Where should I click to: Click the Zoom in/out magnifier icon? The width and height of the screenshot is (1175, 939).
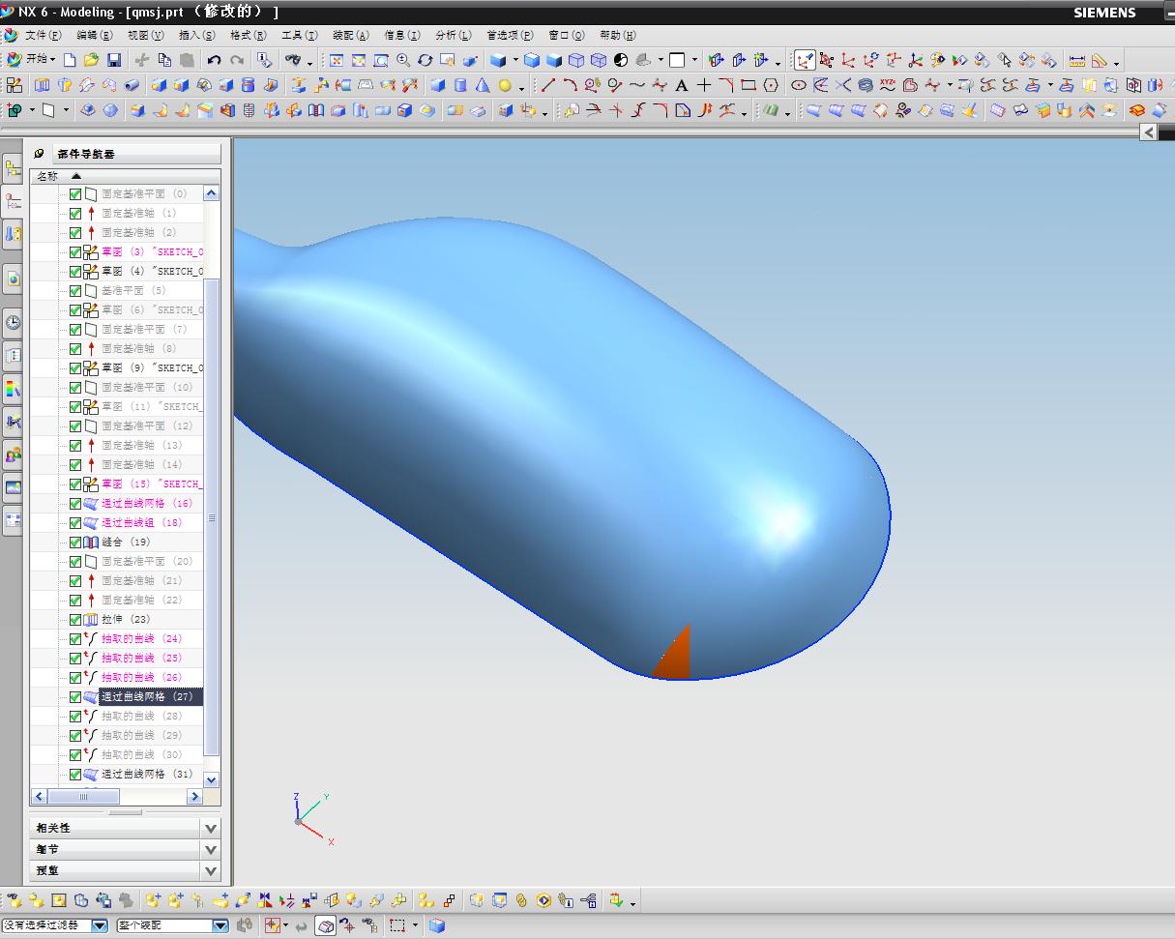(x=402, y=60)
